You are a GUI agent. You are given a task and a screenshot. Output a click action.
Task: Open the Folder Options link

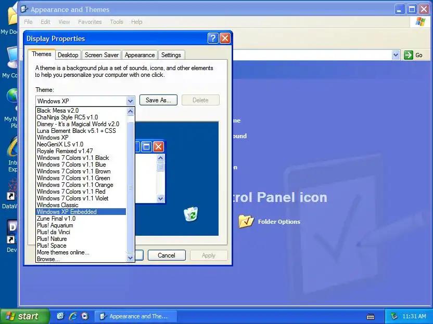tap(279, 222)
